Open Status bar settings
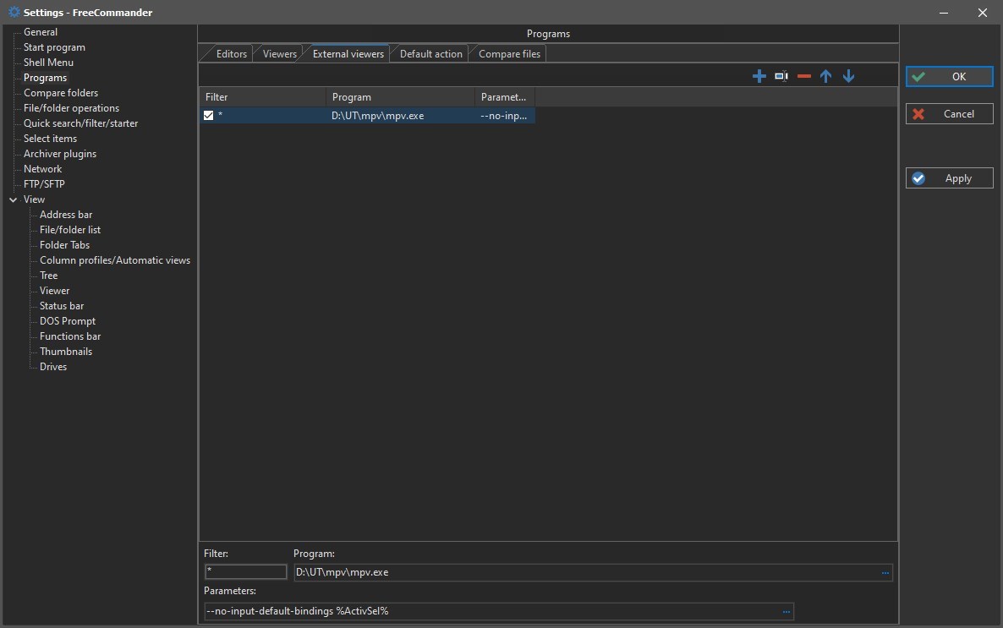 [x=62, y=306]
